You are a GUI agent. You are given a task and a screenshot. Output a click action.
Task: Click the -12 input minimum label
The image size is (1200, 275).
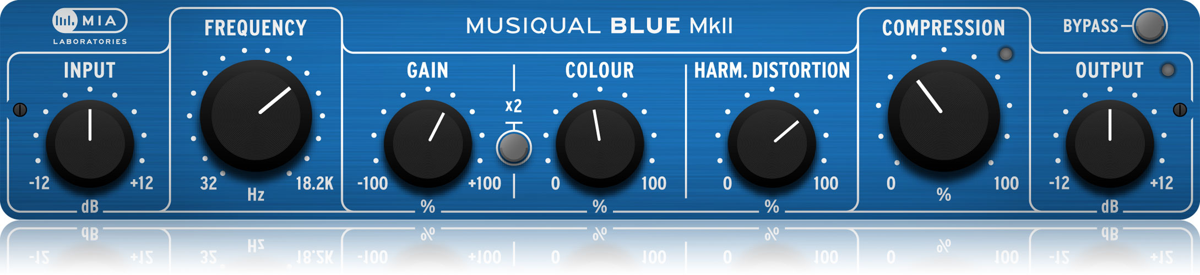pos(39,183)
